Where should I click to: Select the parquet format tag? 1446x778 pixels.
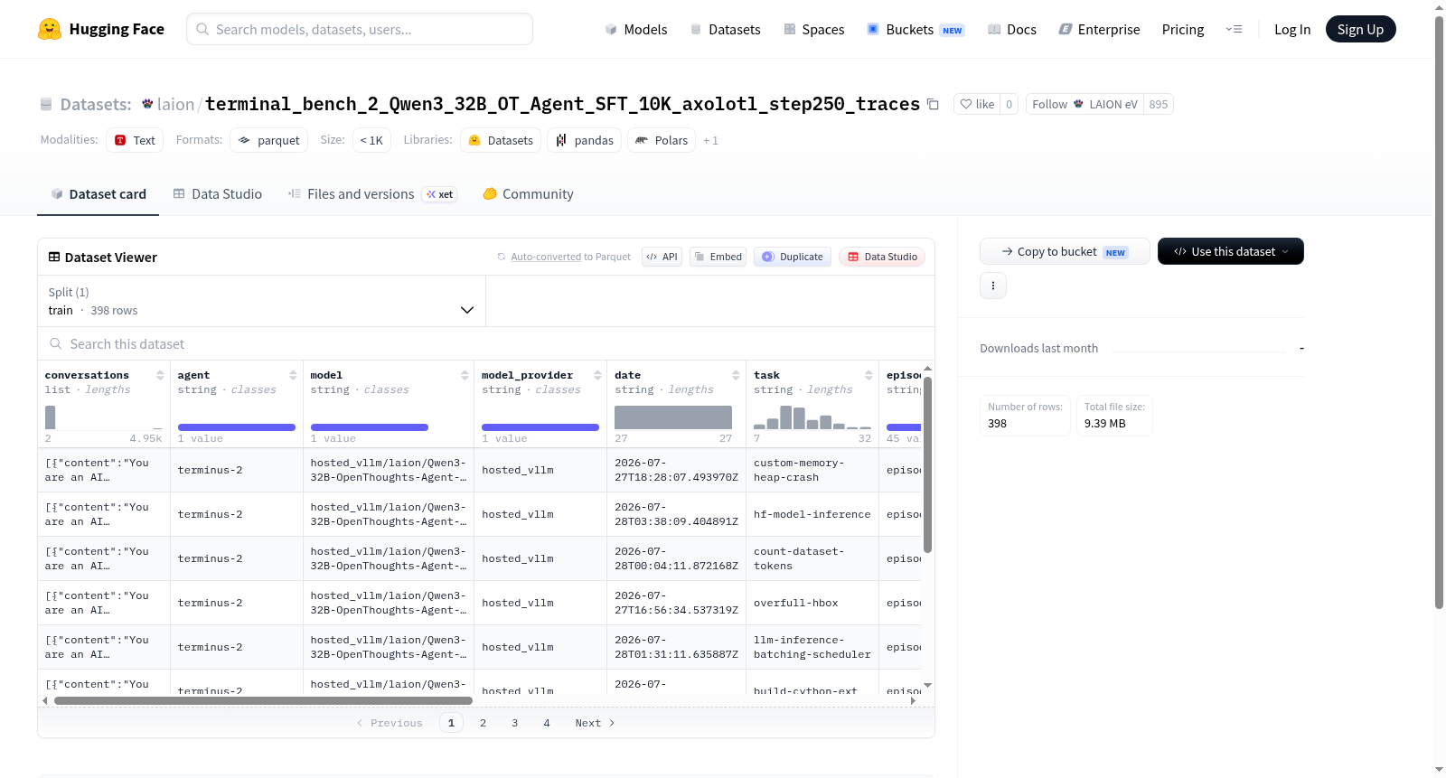tap(268, 140)
